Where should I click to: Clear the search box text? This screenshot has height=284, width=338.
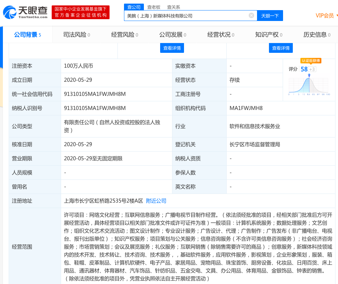tap(251, 16)
